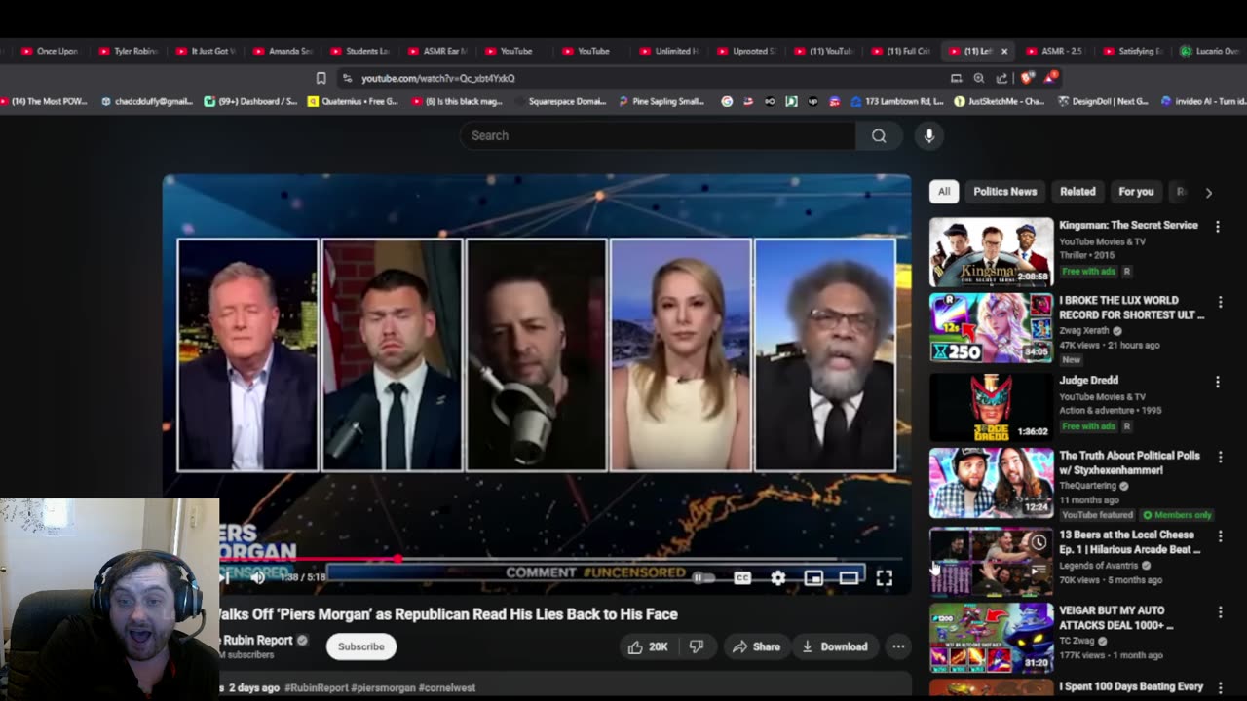The width and height of the screenshot is (1247, 701).
Task: Switch to Satisfying browser tab
Action: (1133, 51)
